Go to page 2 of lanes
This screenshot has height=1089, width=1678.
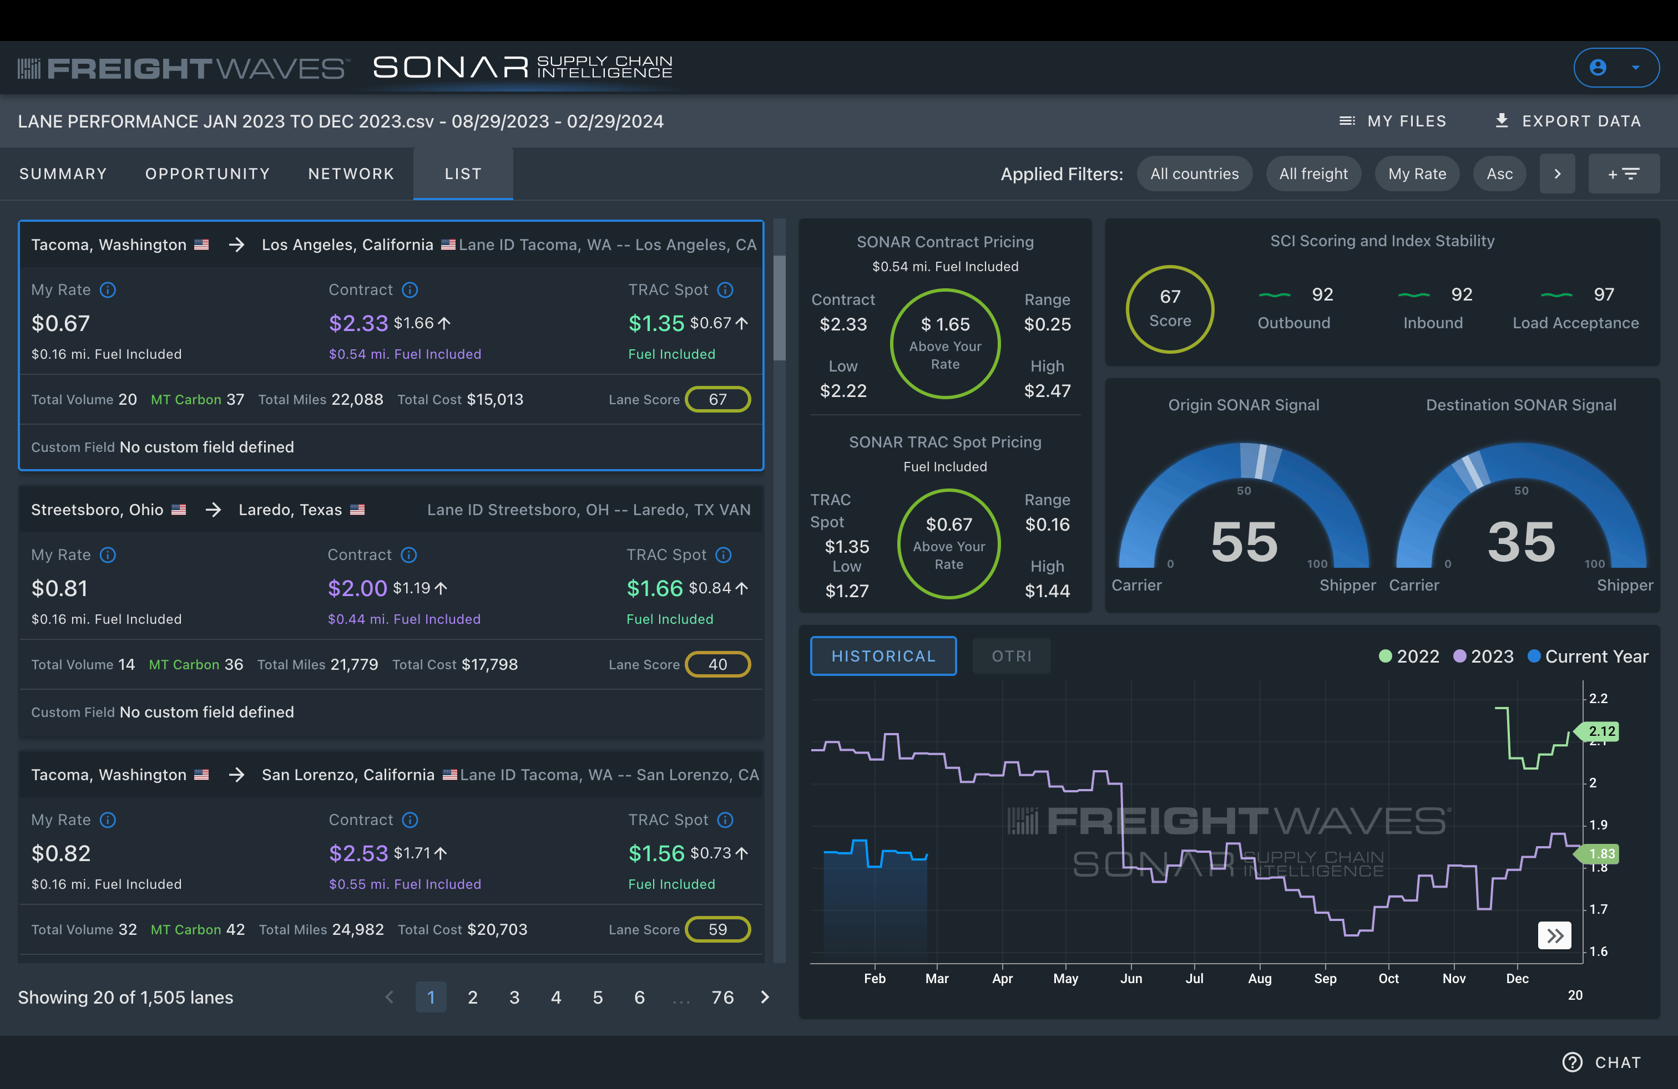(472, 997)
